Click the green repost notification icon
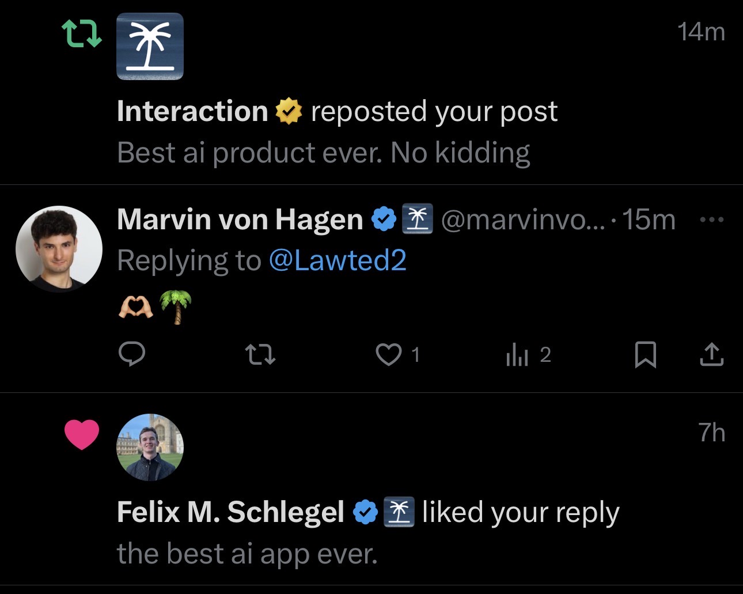The image size is (743, 594). (x=81, y=33)
